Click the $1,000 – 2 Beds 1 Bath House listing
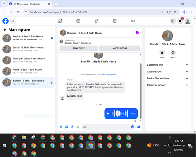The image size is (196, 157). point(78,43)
